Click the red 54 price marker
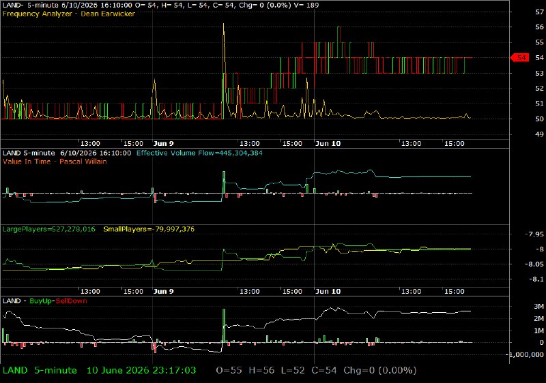546x383 pixels. (520, 58)
